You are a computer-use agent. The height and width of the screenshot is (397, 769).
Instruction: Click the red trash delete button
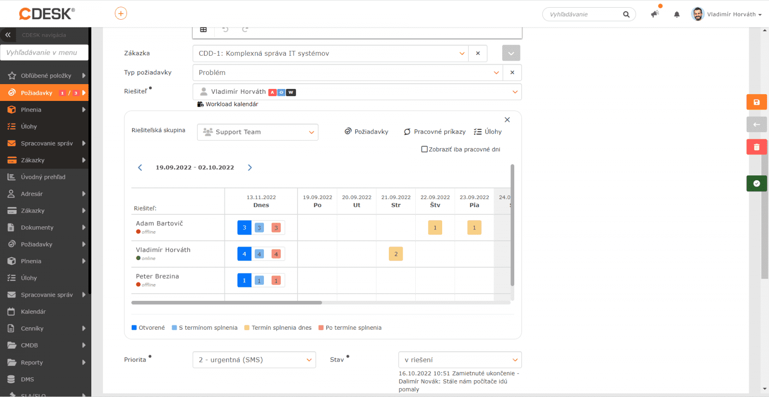(757, 147)
